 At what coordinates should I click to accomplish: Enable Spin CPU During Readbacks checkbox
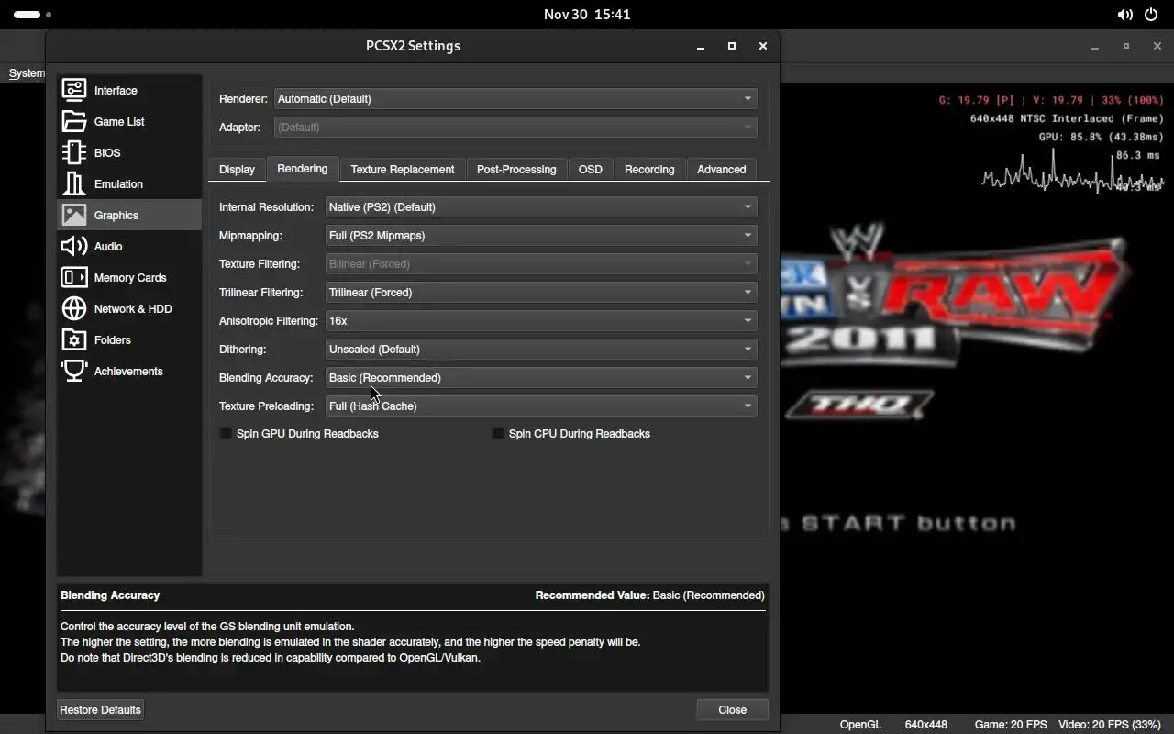pos(498,433)
